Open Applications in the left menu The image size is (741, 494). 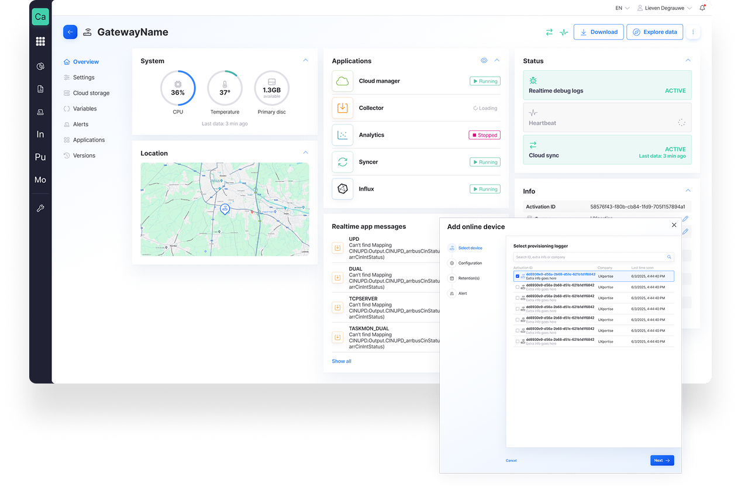pos(84,140)
